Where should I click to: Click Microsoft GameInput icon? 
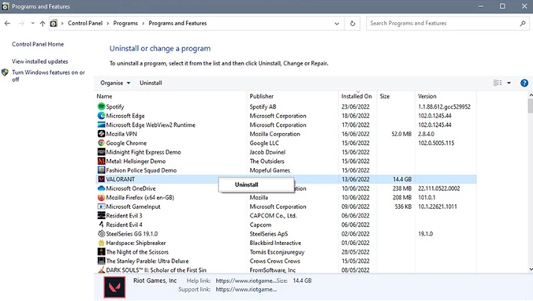pos(101,206)
